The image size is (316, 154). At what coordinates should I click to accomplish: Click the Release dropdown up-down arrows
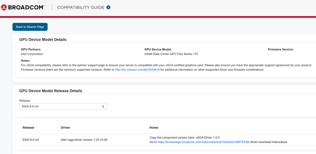pyautogui.click(x=103, y=106)
